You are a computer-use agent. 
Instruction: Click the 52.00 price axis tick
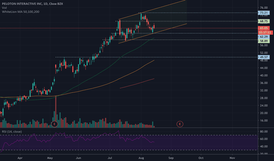[264, 53]
